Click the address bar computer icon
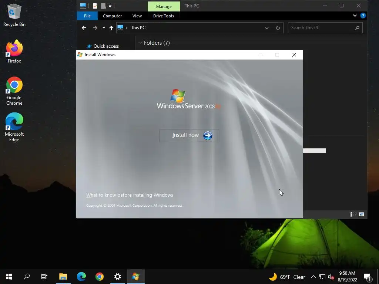The image size is (379, 284). [120, 27]
